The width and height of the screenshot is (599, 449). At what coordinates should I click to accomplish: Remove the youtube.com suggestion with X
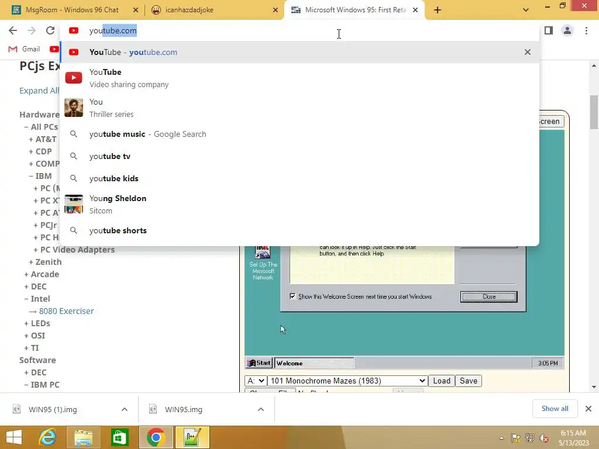[x=527, y=52]
